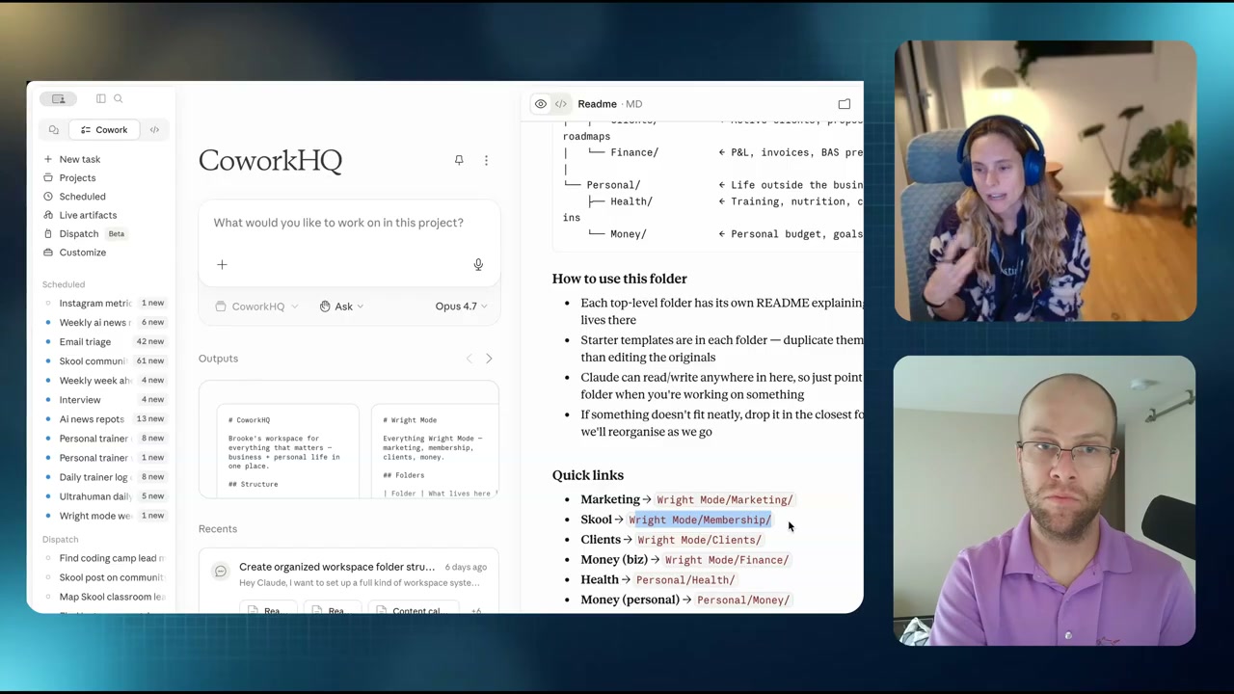Open the Ai news repots scheduled task

pos(104,418)
